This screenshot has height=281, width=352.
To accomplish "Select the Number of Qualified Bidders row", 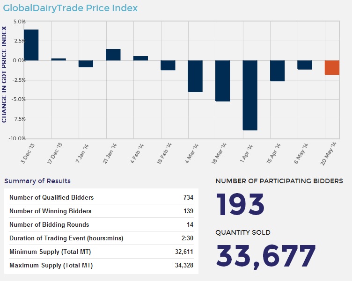I will click(101, 197).
